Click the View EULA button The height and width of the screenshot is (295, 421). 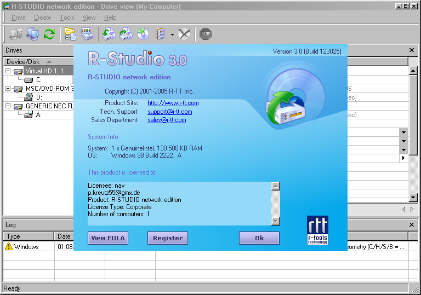tap(108, 238)
